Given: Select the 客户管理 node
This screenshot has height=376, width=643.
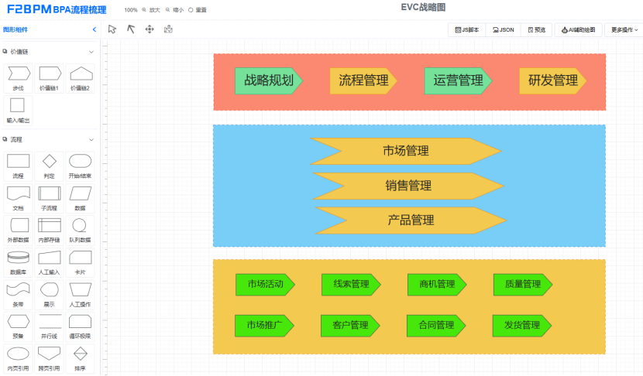Looking at the screenshot, I should tap(350, 326).
